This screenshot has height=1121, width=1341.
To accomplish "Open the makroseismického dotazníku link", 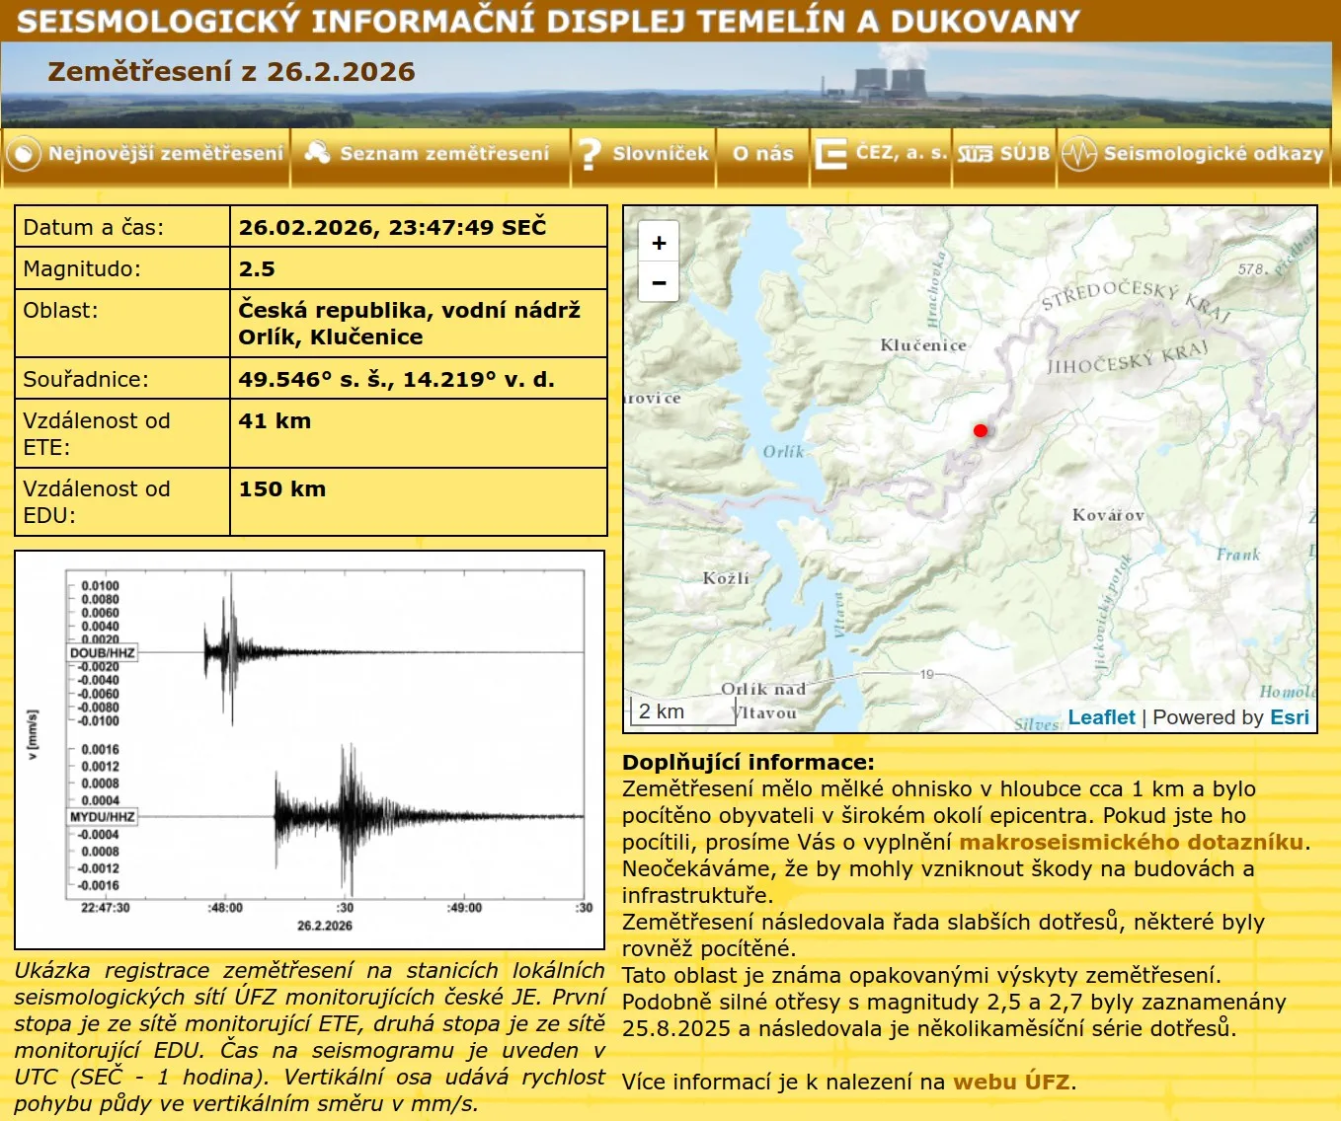I will 1131,842.
